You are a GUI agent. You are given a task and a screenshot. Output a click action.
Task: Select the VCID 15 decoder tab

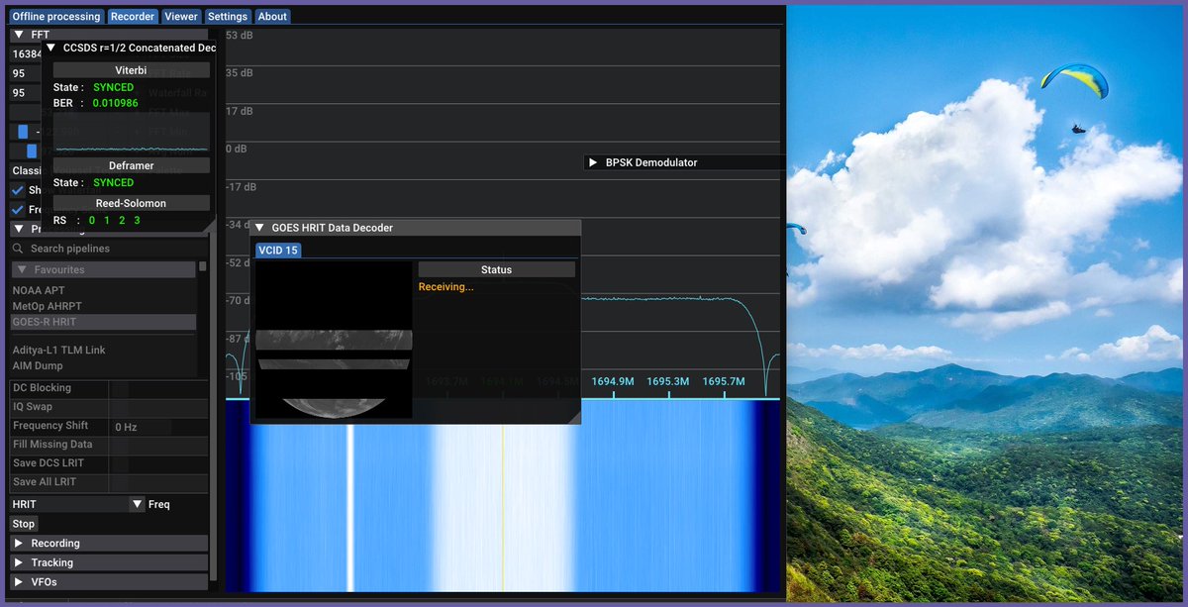(x=277, y=251)
